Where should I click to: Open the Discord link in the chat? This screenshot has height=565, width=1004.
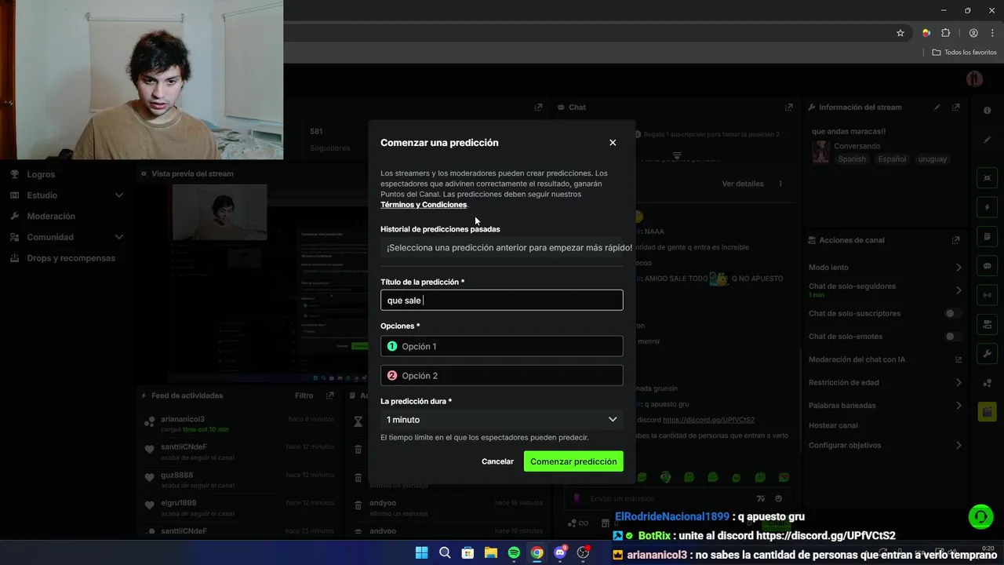(x=708, y=420)
